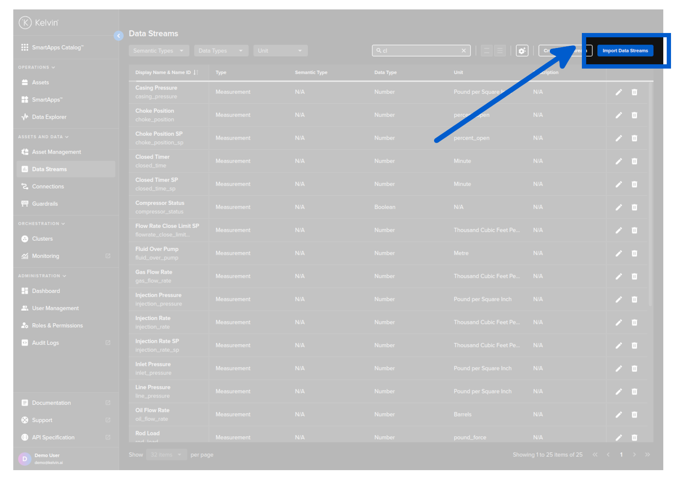Viewport: 677px width, 480px height.
Task: Edit the Casing Pressure data stream
Action: [x=618, y=92]
